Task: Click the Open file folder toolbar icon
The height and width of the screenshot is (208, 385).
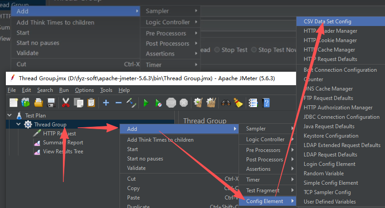Action: (38, 103)
